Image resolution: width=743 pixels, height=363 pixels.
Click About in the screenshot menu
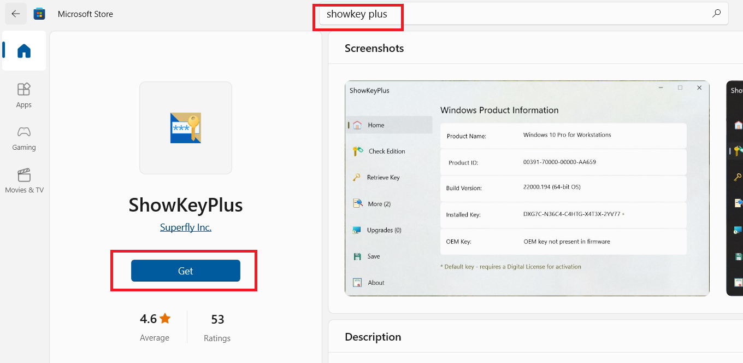pyautogui.click(x=376, y=283)
